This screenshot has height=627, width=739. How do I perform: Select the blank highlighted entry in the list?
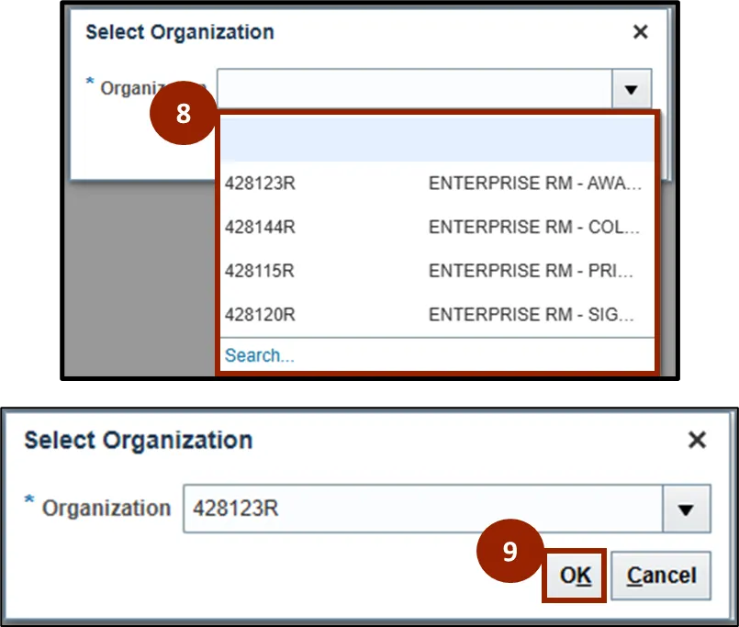click(437, 140)
